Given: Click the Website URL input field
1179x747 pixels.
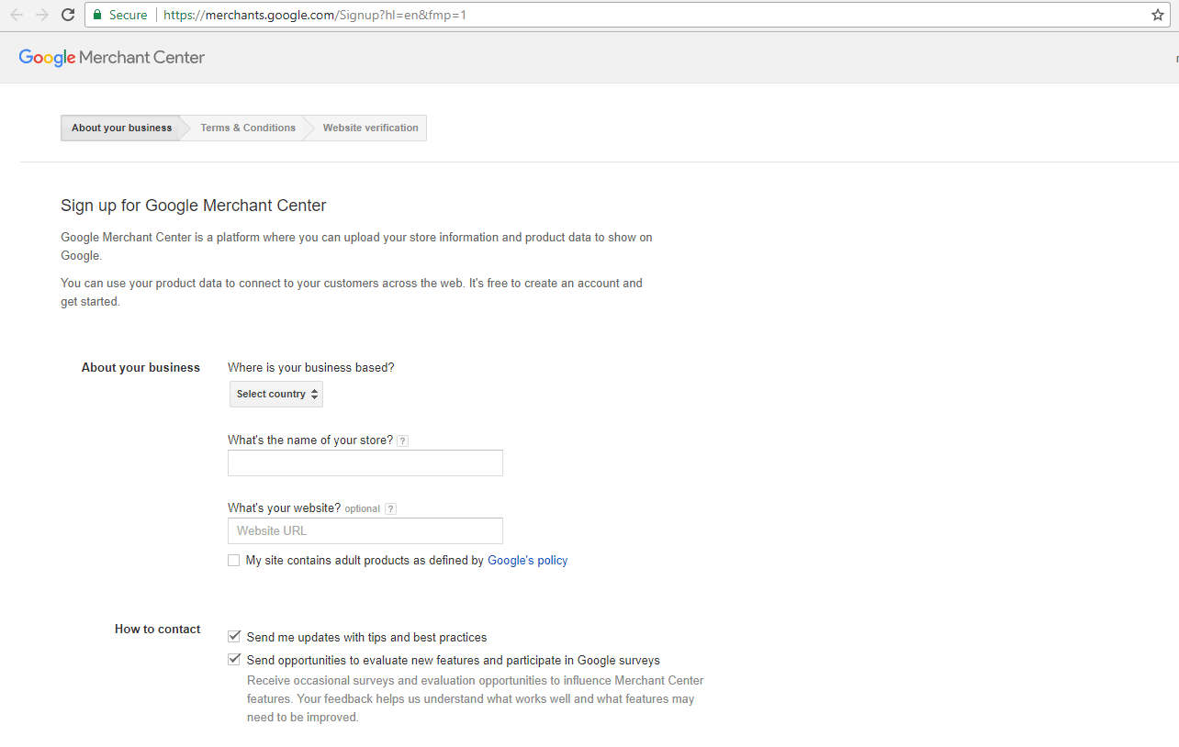Looking at the screenshot, I should click(365, 530).
